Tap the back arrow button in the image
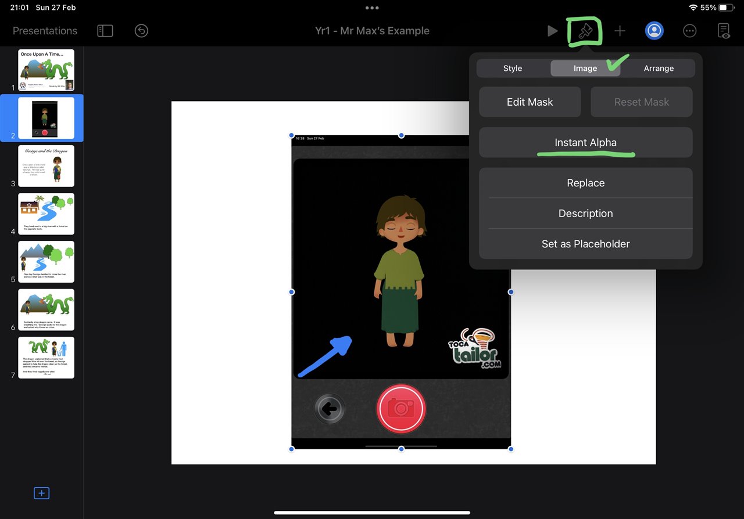Image resolution: width=744 pixels, height=519 pixels. [330, 409]
